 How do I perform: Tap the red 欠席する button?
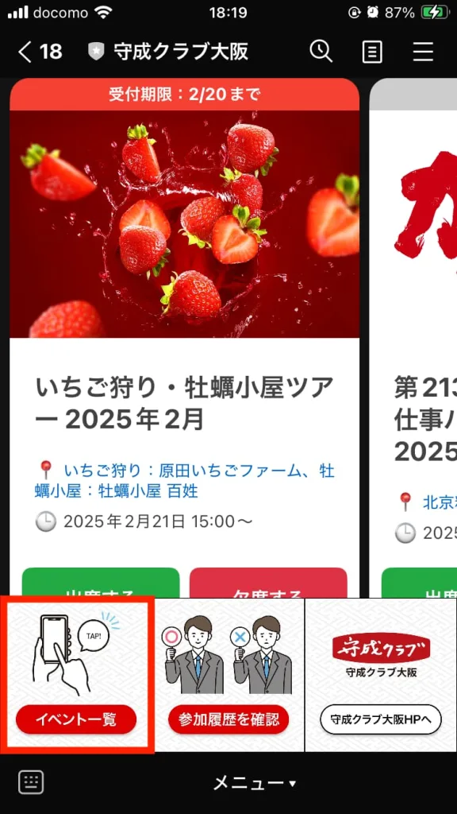tap(268, 583)
